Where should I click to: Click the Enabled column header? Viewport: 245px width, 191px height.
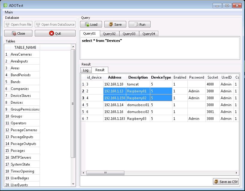point(180,77)
